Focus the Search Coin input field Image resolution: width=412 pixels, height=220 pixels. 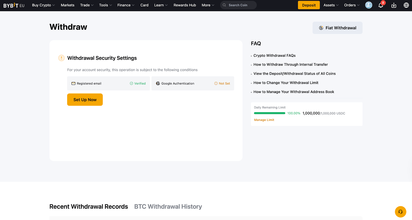238,5
